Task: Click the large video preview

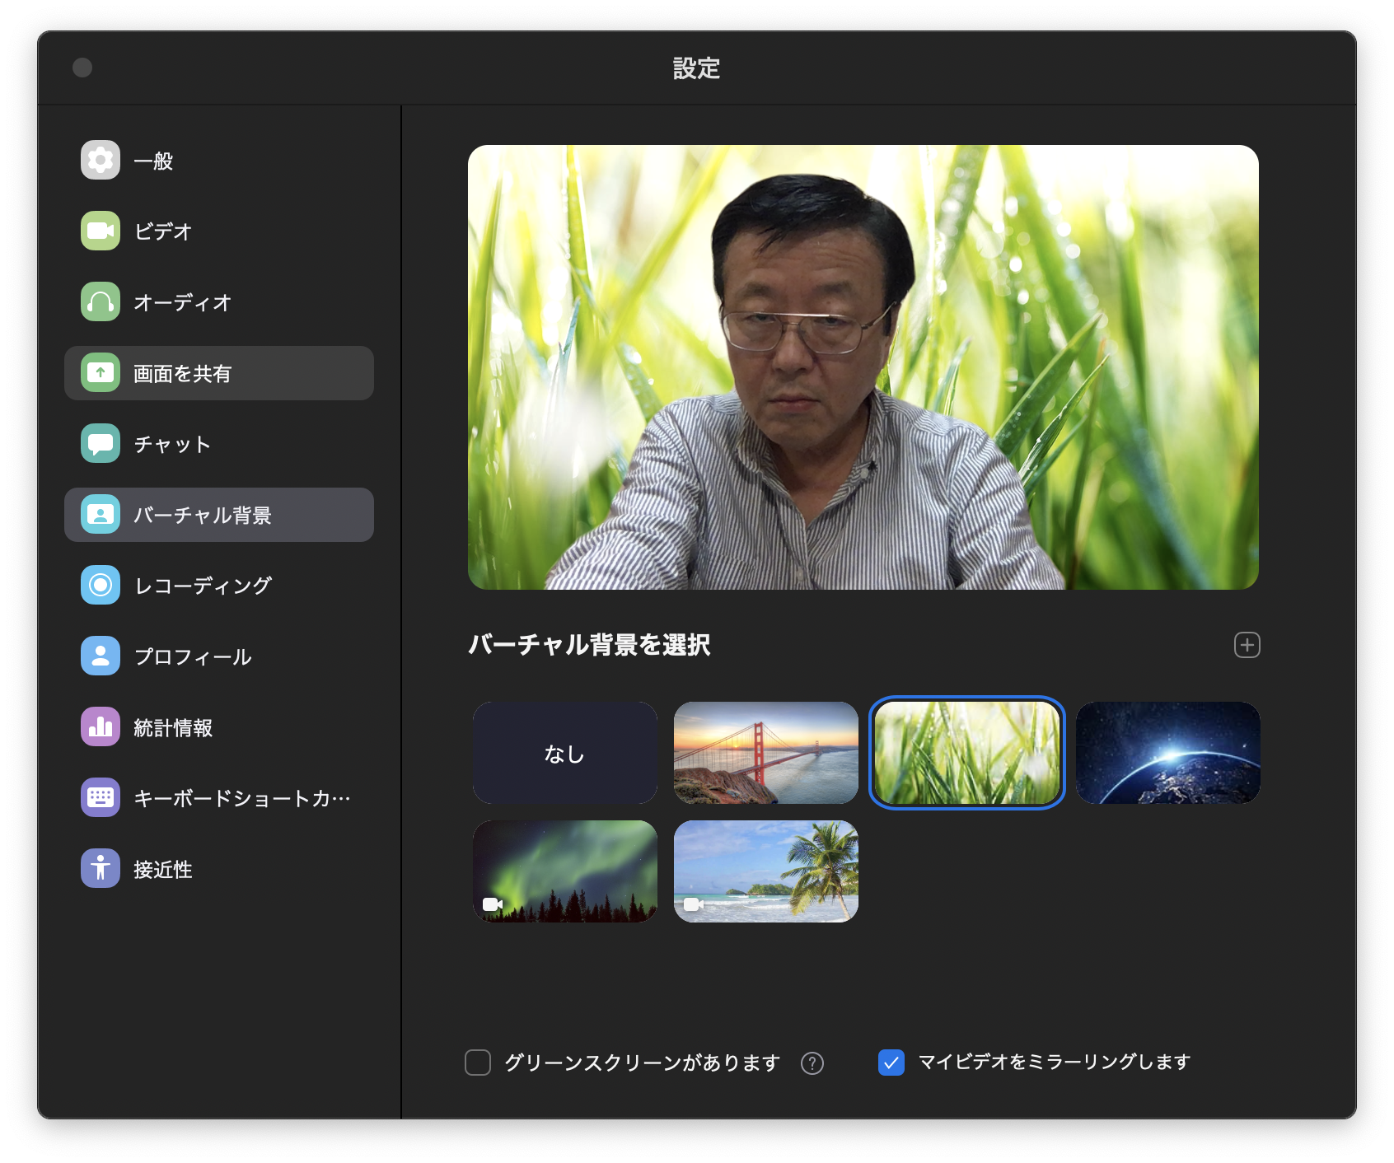Action: [863, 367]
